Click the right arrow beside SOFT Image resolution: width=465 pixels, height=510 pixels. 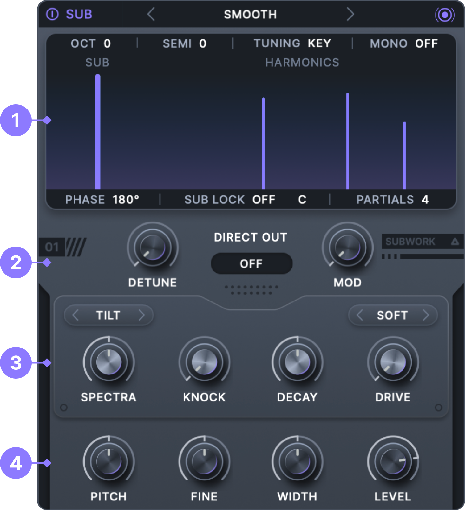426,315
